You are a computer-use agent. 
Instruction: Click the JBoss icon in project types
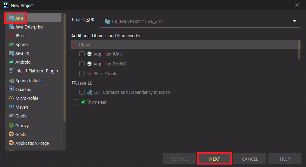pyautogui.click(x=11, y=36)
